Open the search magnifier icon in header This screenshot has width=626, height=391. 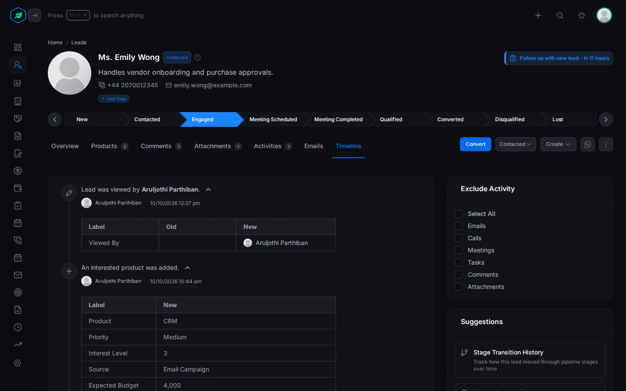(x=560, y=16)
